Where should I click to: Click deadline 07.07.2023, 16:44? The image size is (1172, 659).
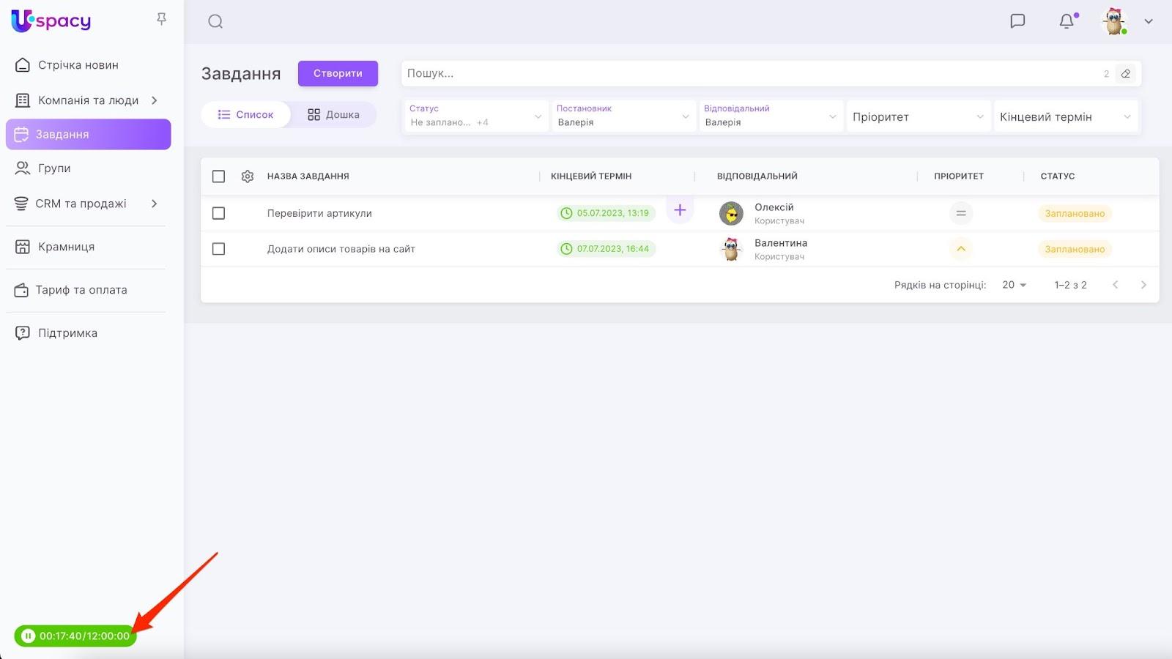[606, 249]
